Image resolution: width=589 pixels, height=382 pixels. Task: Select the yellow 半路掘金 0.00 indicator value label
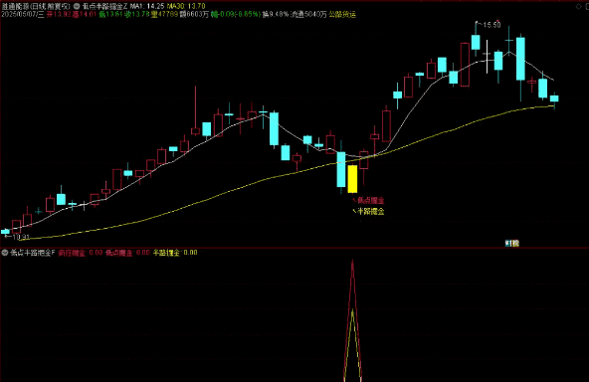(175, 253)
